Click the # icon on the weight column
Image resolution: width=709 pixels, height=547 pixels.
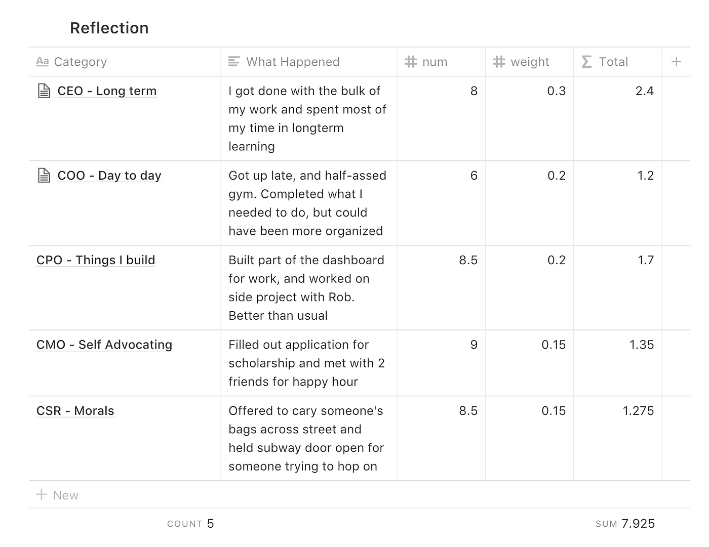point(499,61)
